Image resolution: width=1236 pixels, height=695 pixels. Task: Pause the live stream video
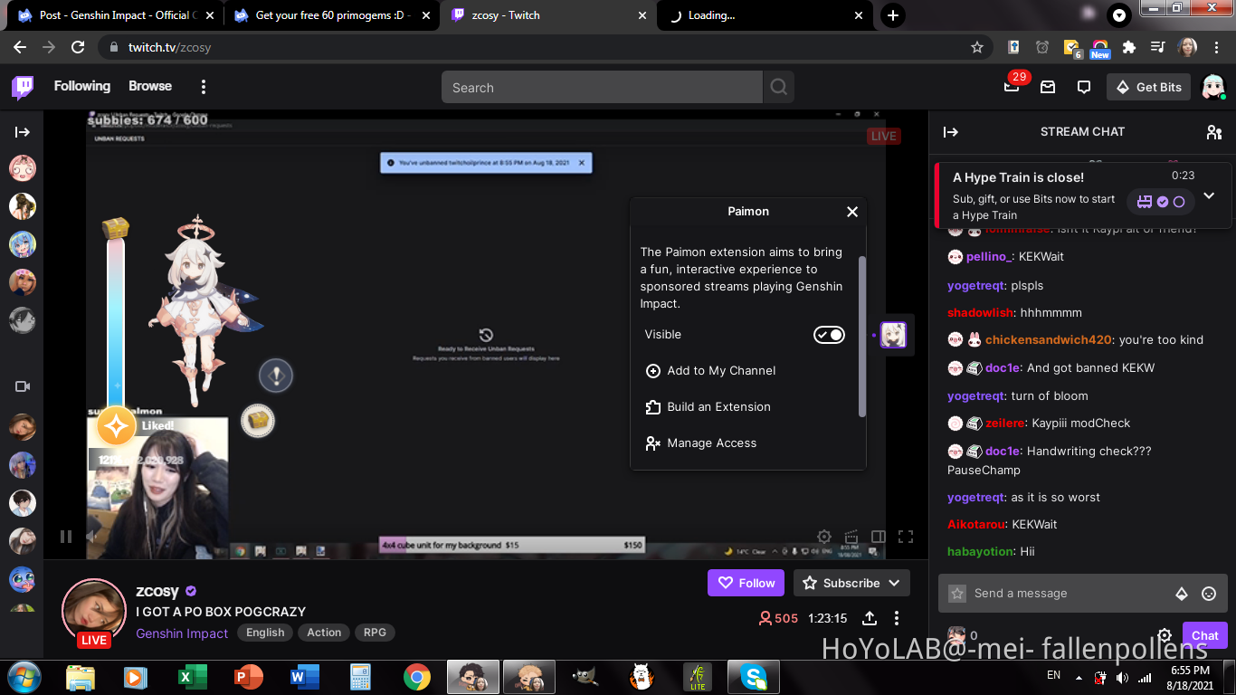coord(66,537)
